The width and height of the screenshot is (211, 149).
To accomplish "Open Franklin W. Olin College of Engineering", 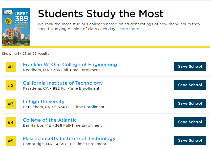I will tap(70, 65).
